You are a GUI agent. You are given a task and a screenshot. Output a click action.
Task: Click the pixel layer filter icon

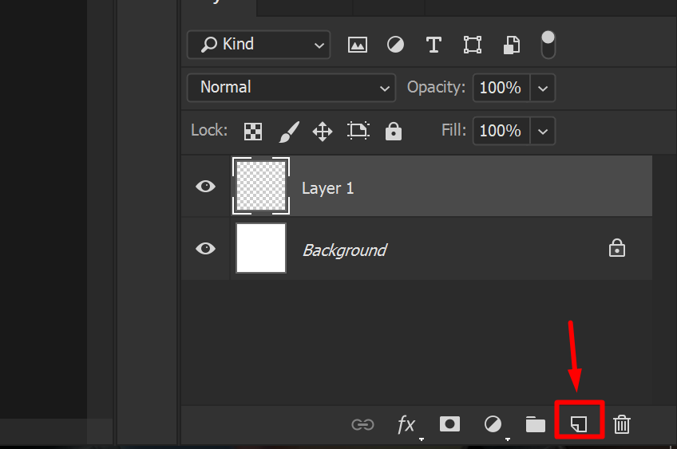click(357, 45)
